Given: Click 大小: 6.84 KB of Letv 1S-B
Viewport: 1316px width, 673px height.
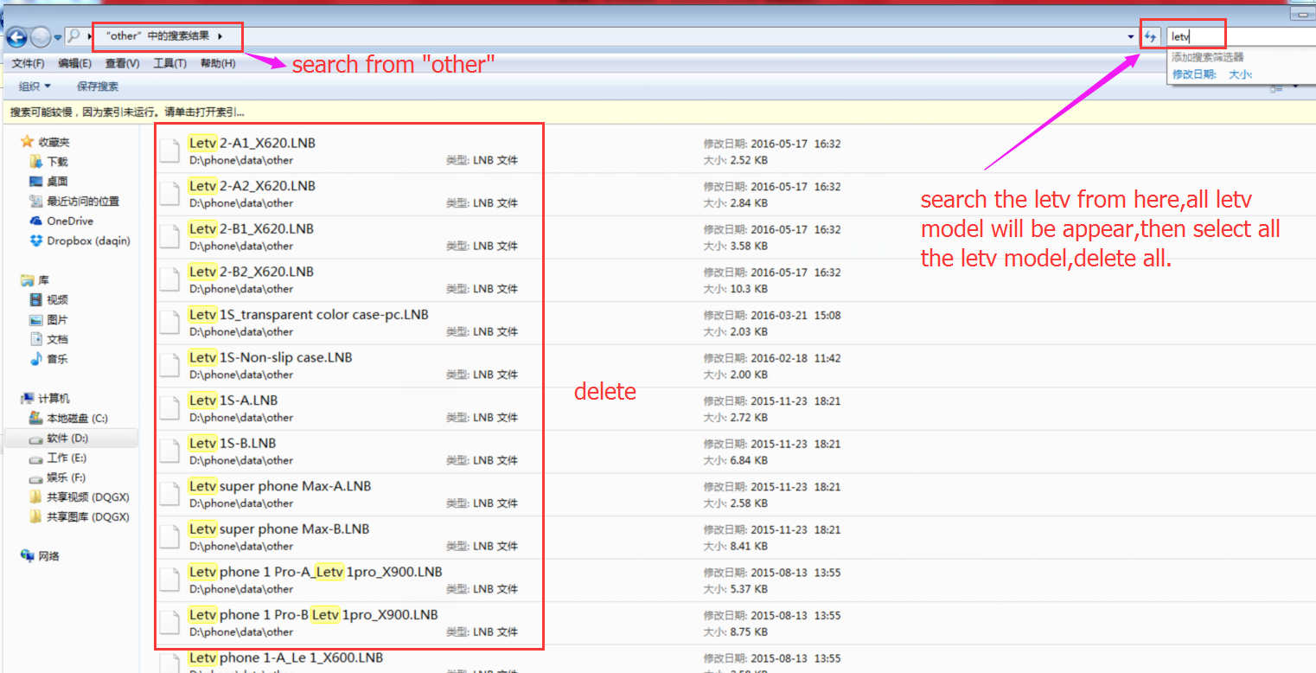Looking at the screenshot, I should (x=736, y=461).
